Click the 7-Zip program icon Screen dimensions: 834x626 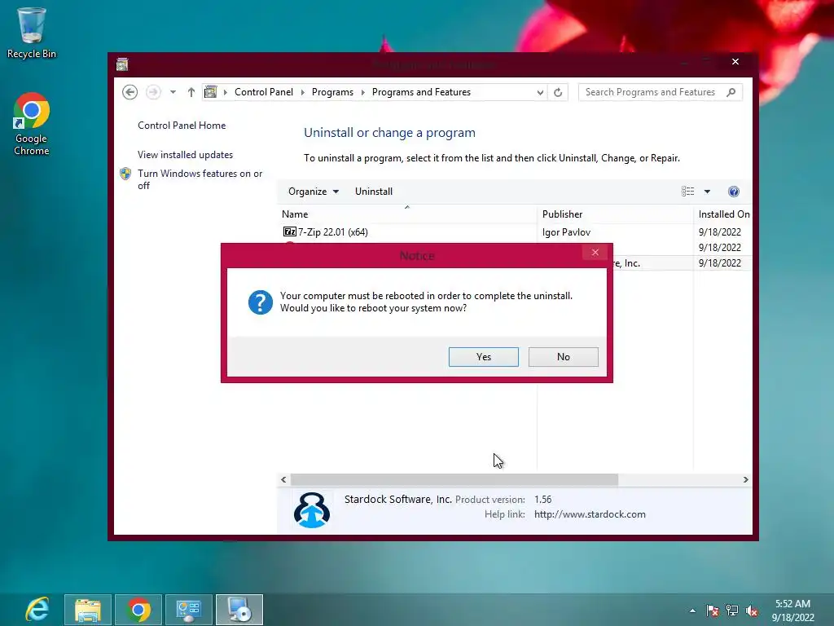coord(289,231)
